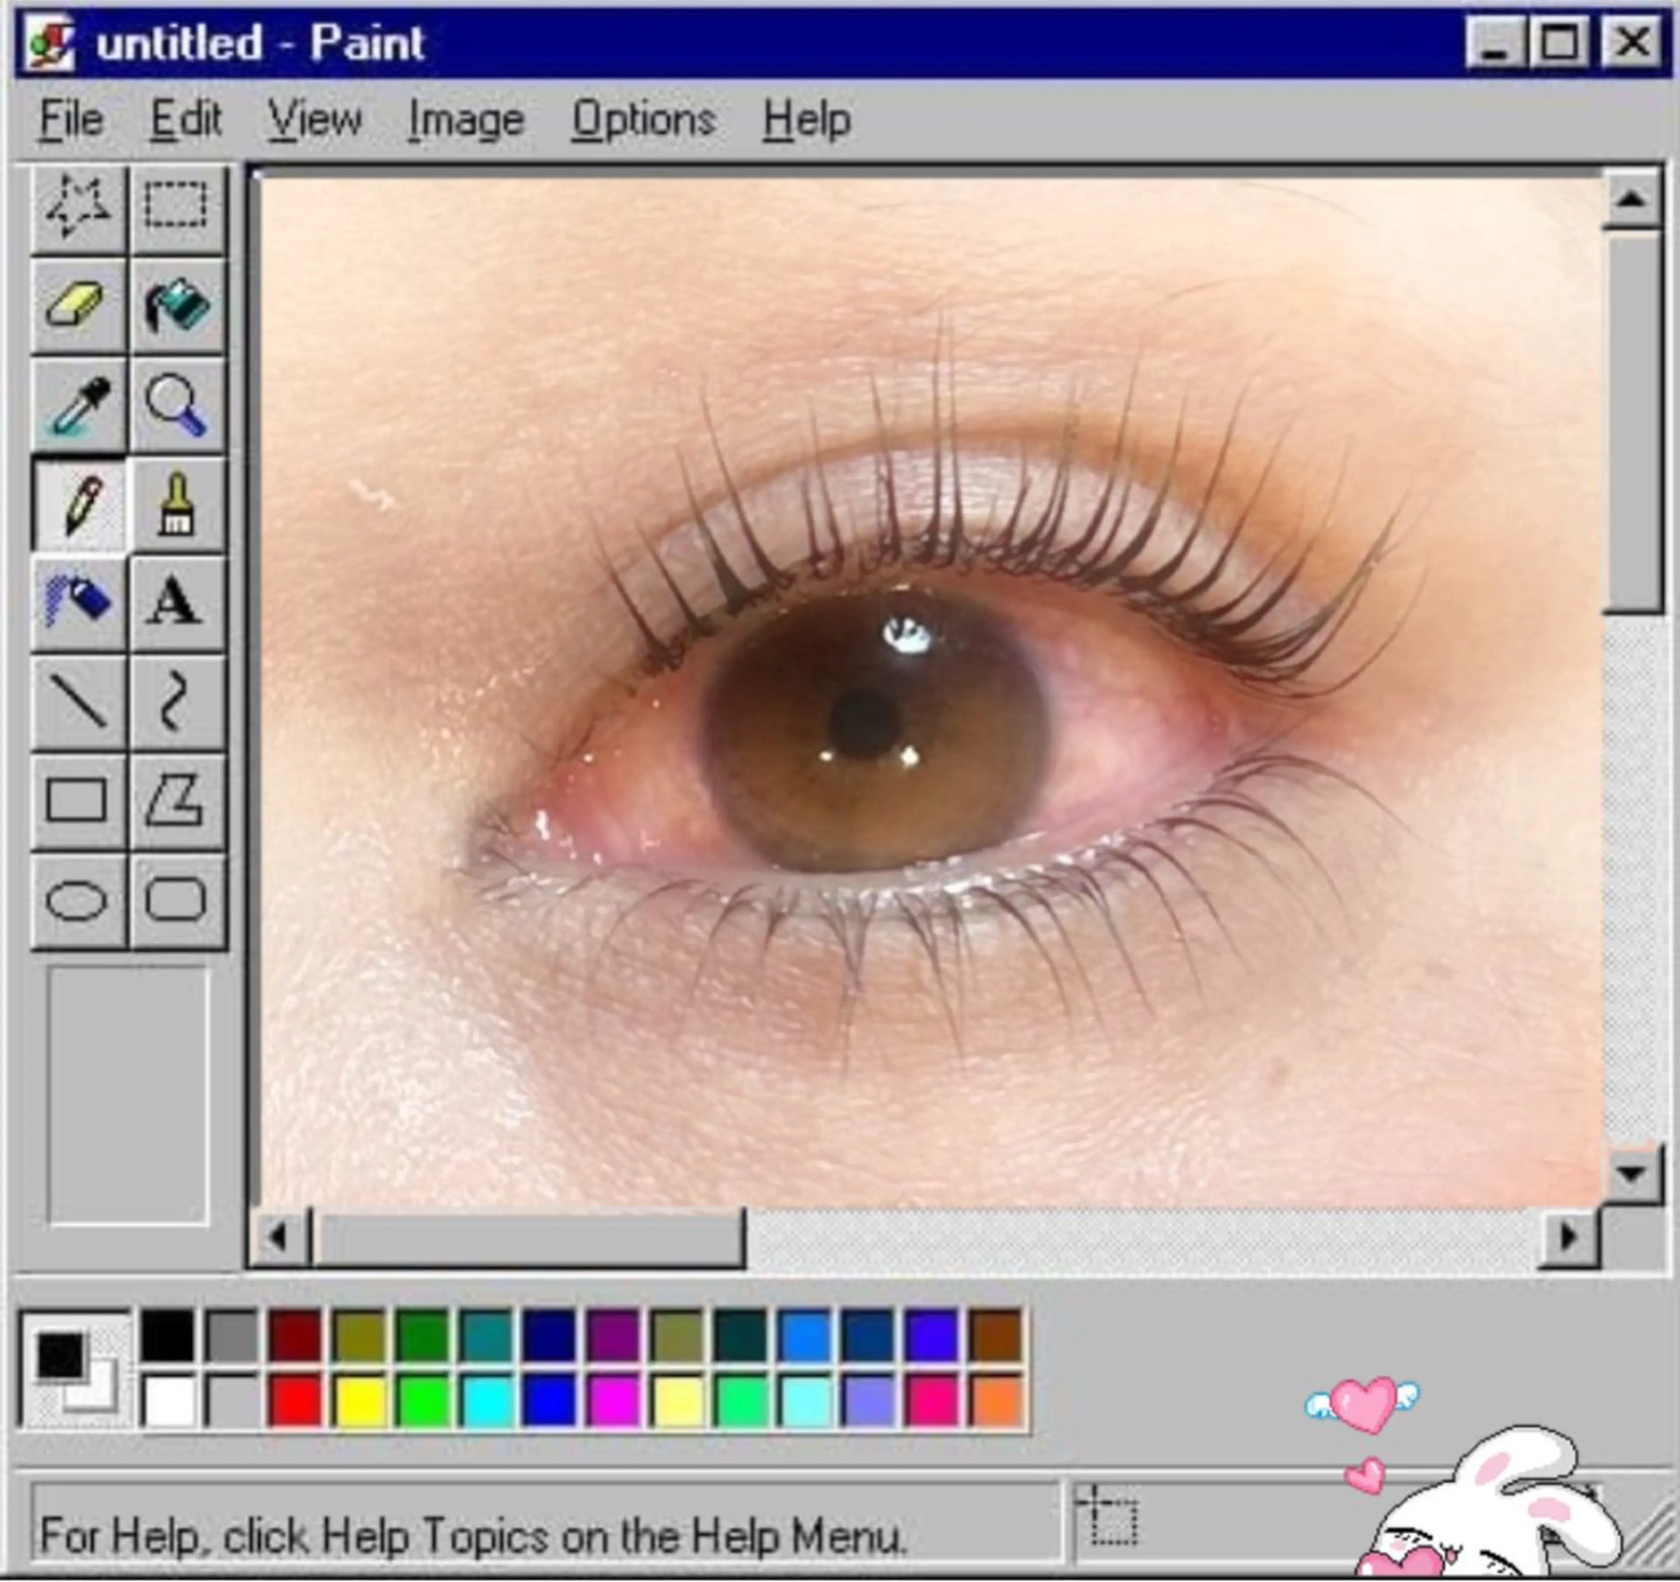Image resolution: width=1680 pixels, height=1582 pixels.
Task: Pick the bright red color swatch
Action: point(295,1400)
